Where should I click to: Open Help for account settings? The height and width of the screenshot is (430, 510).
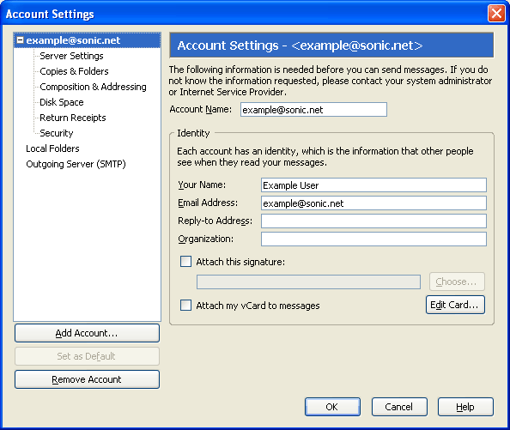(465, 407)
